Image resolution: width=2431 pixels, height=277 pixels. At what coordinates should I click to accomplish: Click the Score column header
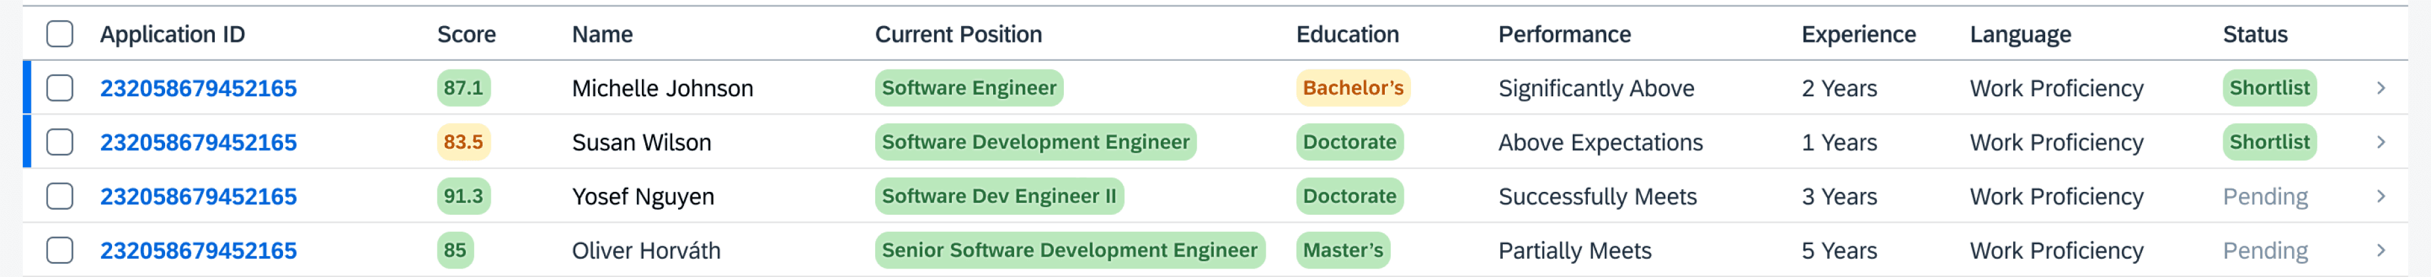click(466, 35)
